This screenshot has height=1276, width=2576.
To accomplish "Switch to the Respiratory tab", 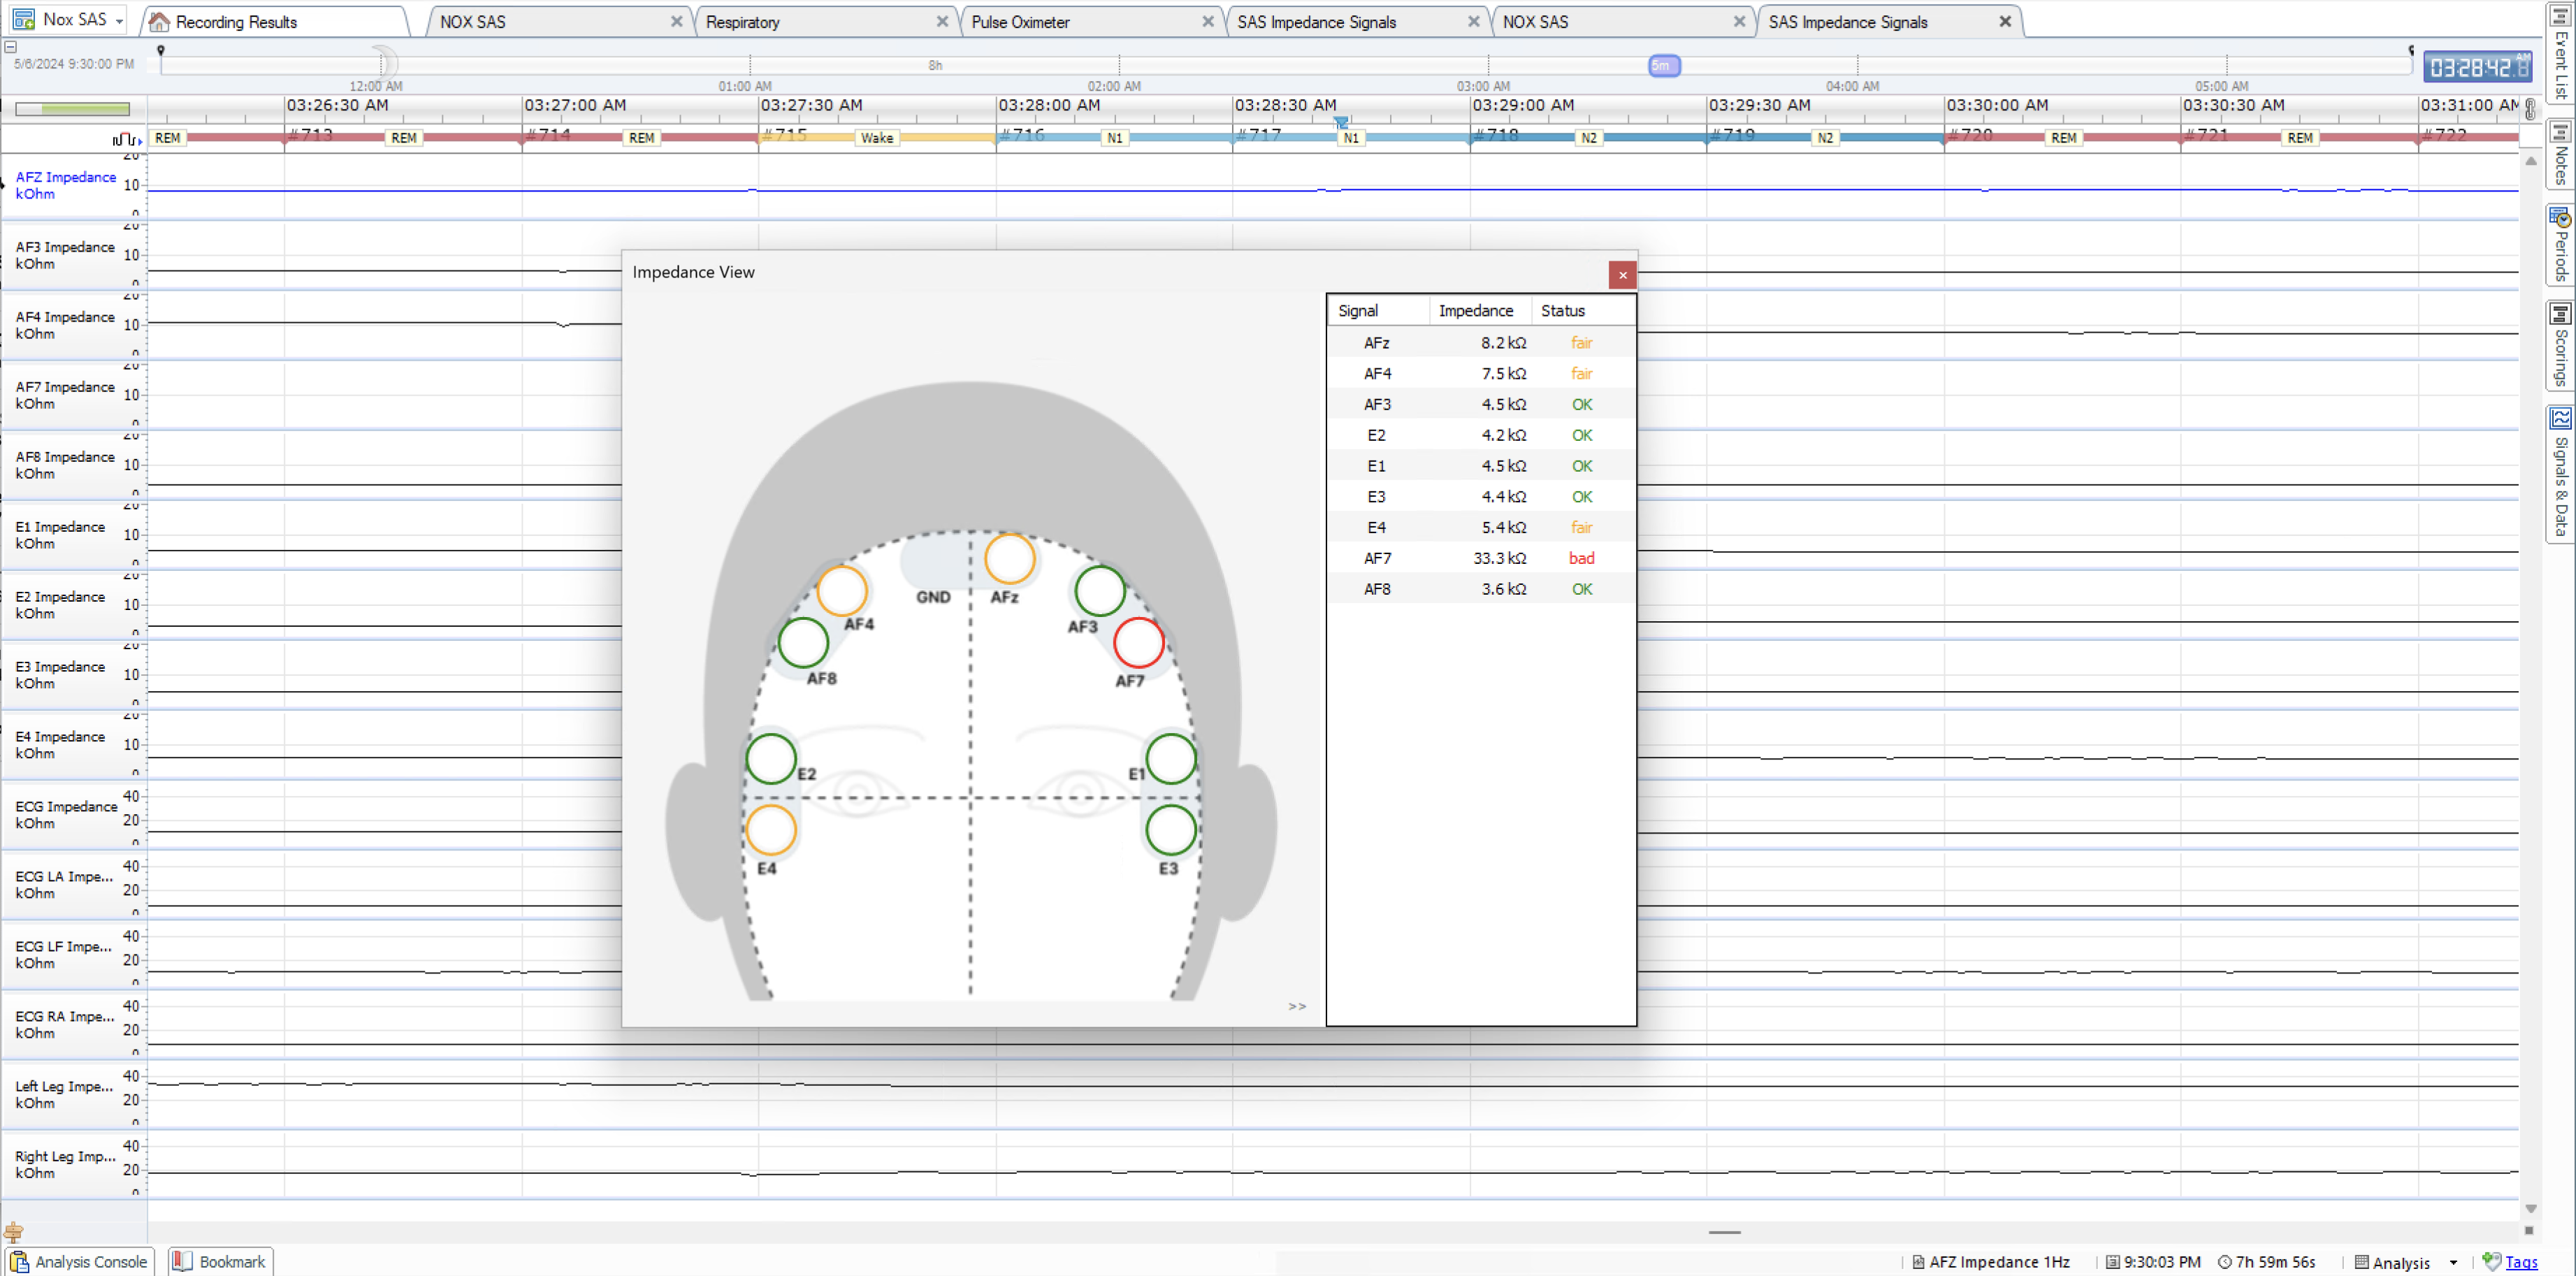I will pos(826,22).
